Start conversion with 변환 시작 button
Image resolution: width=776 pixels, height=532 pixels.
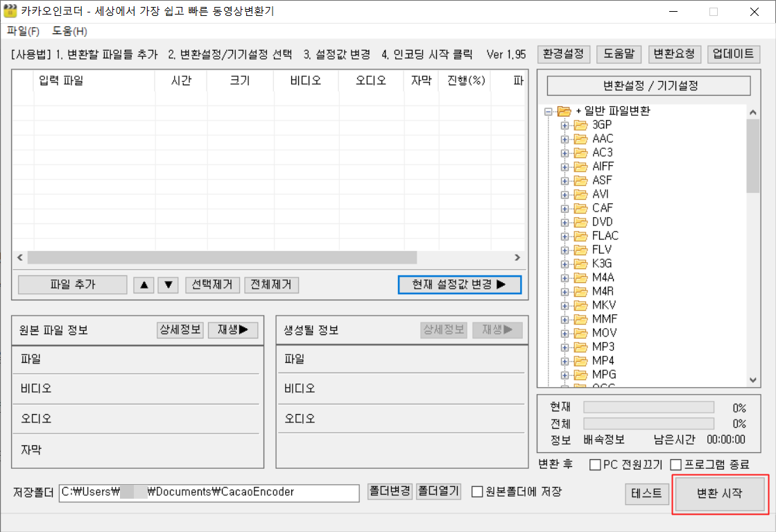pyautogui.click(x=720, y=493)
